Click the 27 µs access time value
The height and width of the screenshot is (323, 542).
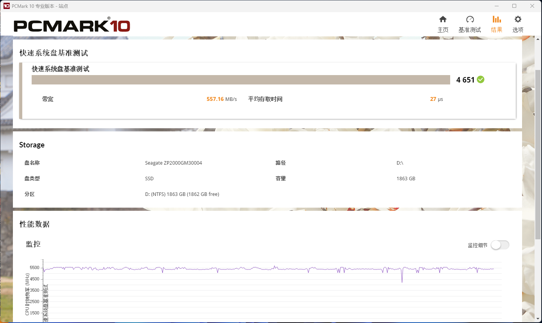[436, 99]
